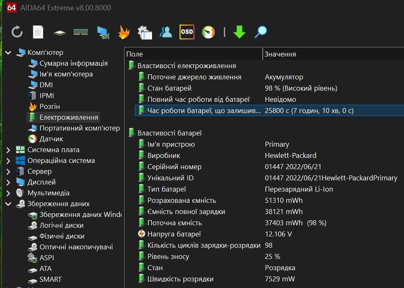Screen dimensions: 404x288
Task: Click the green download arrow icon
Action: [239, 32]
